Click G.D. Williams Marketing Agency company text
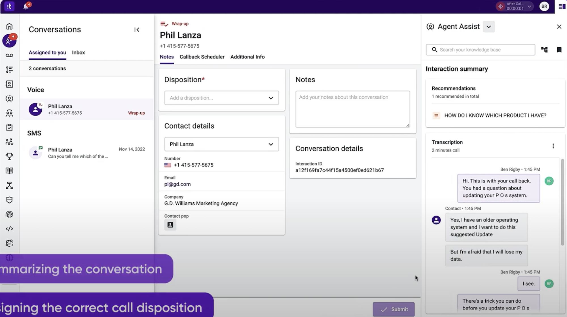The height and width of the screenshot is (317, 567). (x=201, y=203)
